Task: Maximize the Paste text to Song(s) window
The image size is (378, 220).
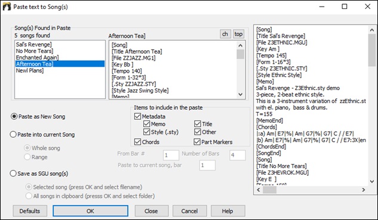Action: [345, 7]
